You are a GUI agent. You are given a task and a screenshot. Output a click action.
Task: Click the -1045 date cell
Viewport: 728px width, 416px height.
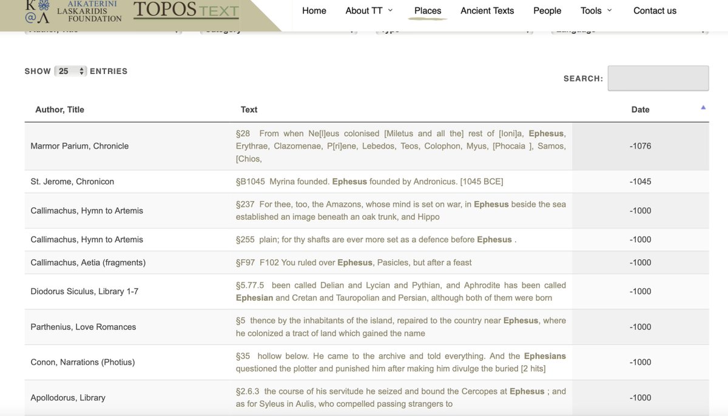tap(640, 182)
